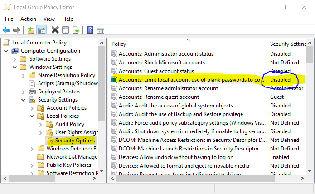Open the Help menu
This screenshot has width=315, height=194.
pyautogui.click(x=68, y=19)
